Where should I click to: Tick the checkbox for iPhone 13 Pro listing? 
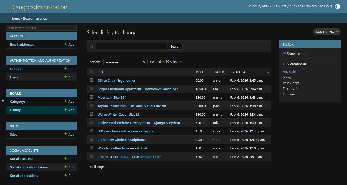pos(91,156)
